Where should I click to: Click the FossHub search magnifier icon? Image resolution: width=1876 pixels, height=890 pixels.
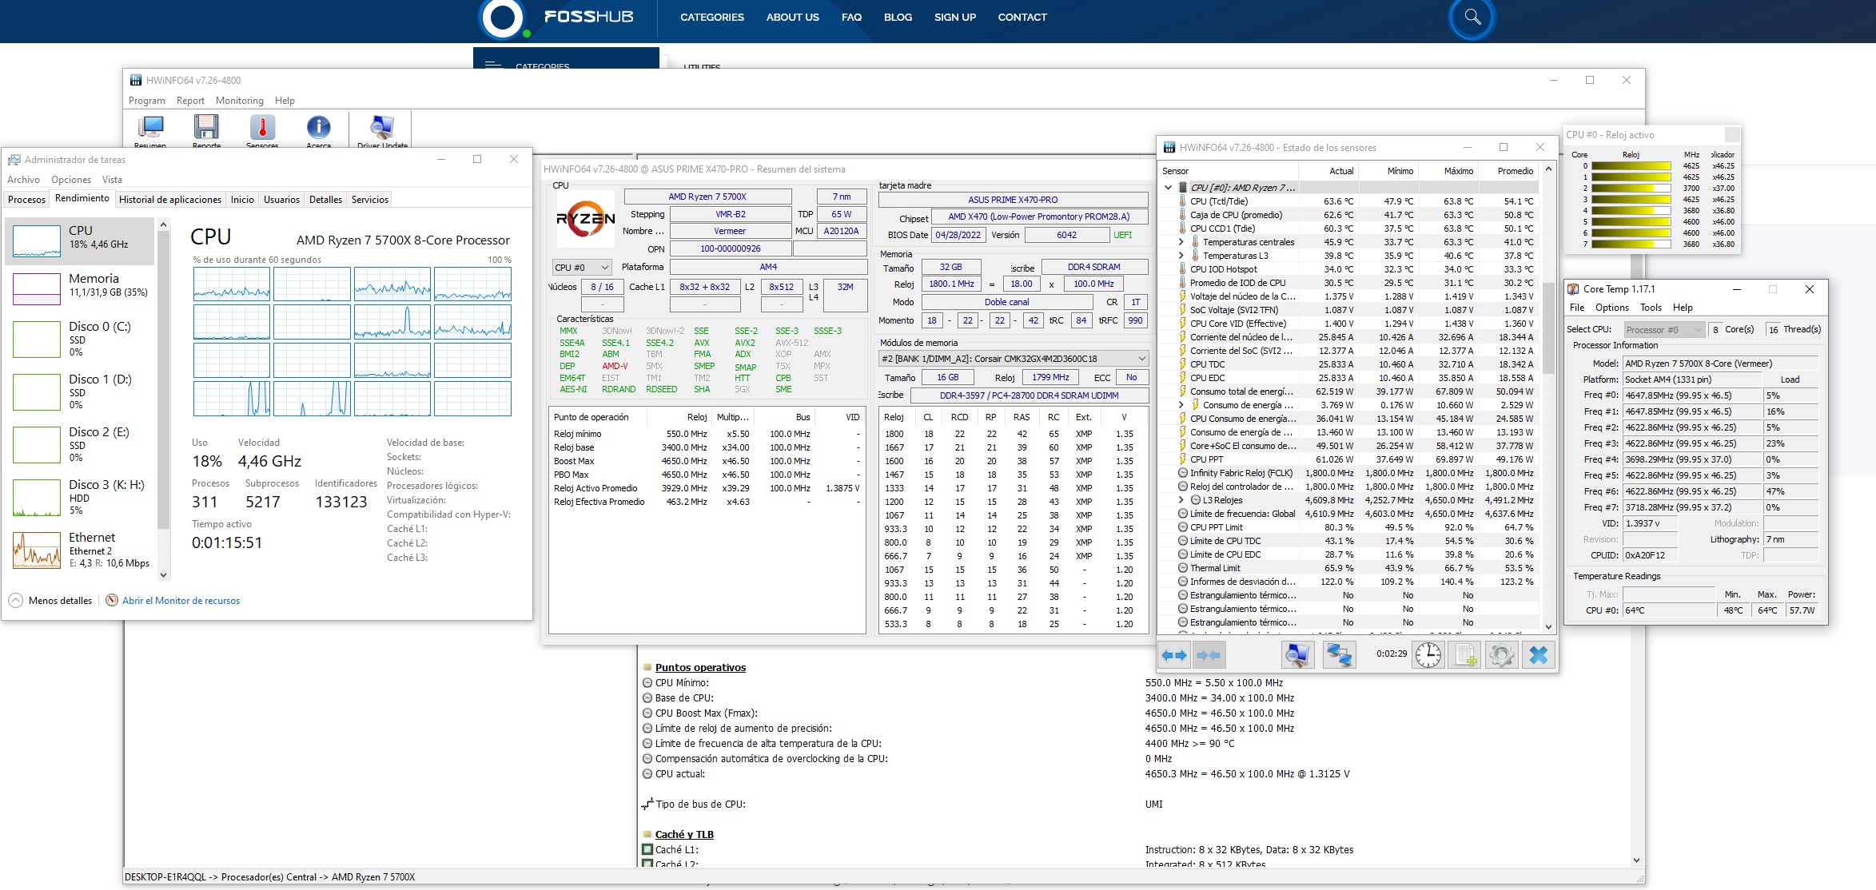pyautogui.click(x=1472, y=17)
